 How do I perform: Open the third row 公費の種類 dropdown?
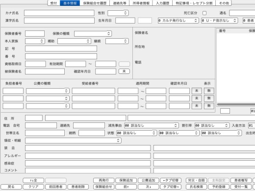tap(48, 106)
